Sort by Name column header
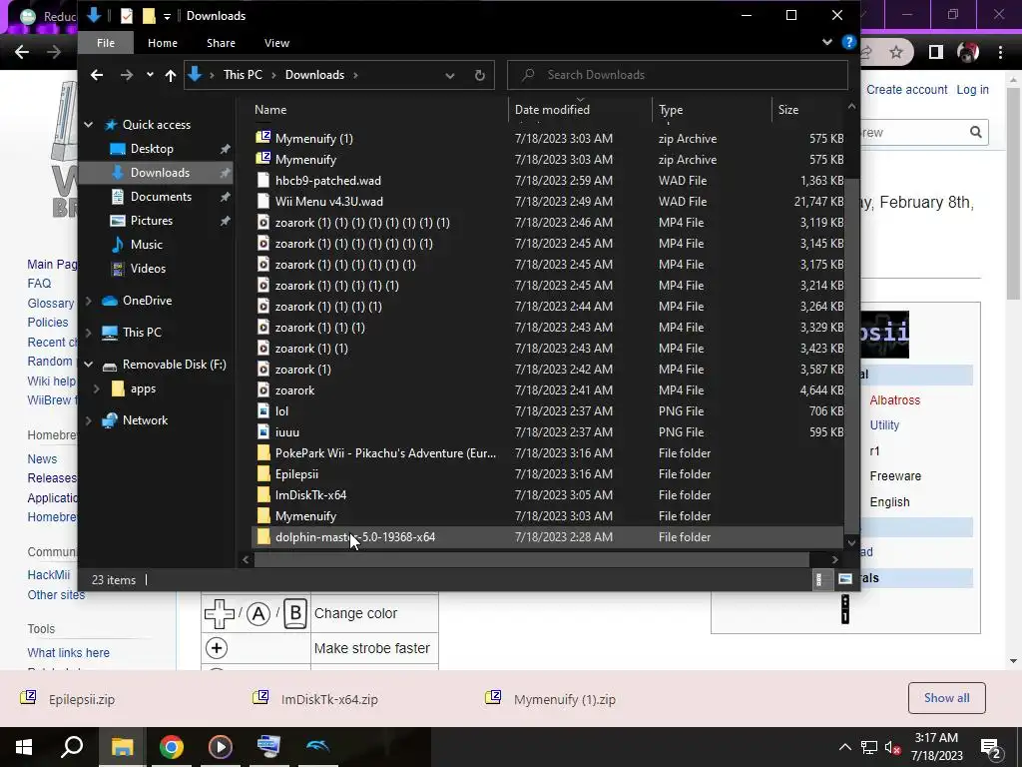 pos(270,110)
